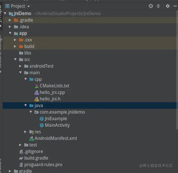Screen dimensions: 178x173
Task: Click the blue java source folder icon
Action: pos(31,106)
